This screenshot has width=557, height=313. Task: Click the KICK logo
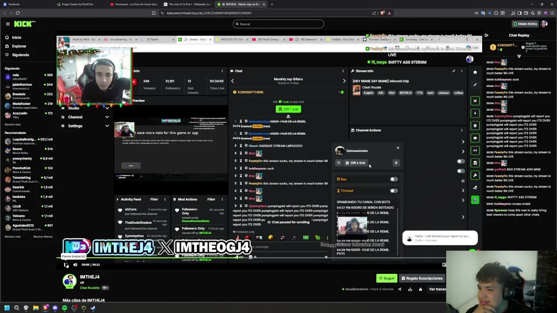click(24, 24)
